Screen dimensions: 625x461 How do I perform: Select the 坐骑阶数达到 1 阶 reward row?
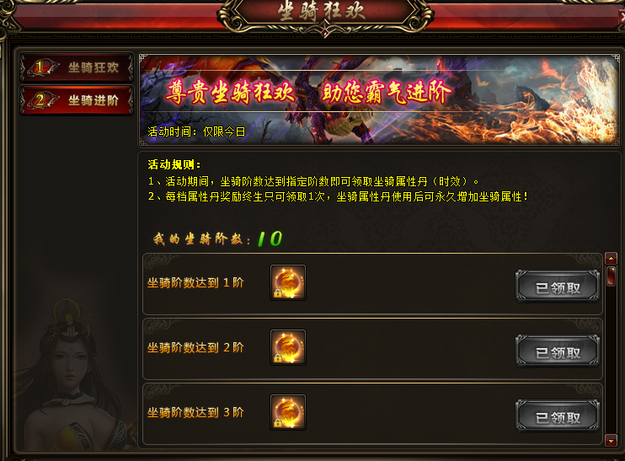[x=372, y=283]
